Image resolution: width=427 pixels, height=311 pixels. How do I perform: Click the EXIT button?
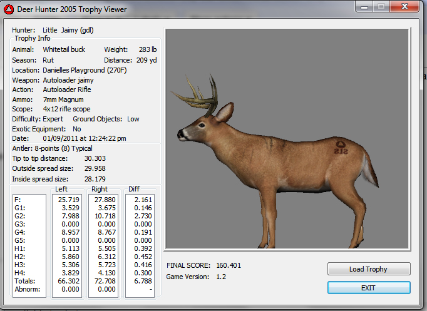tap(369, 287)
